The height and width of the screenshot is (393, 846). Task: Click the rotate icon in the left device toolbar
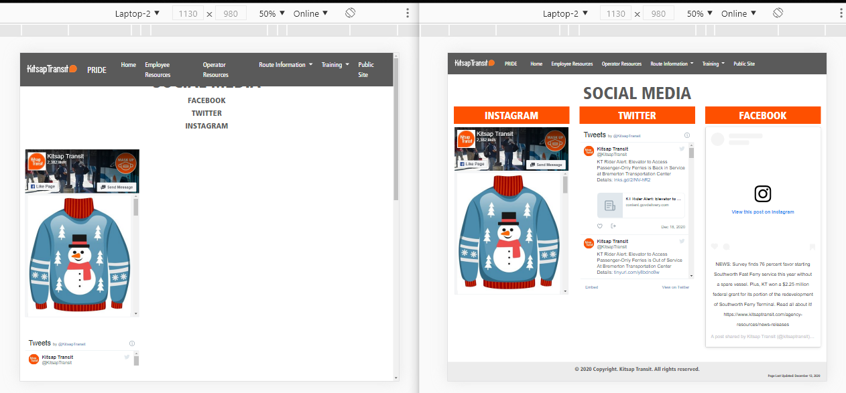tap(350, 13)
